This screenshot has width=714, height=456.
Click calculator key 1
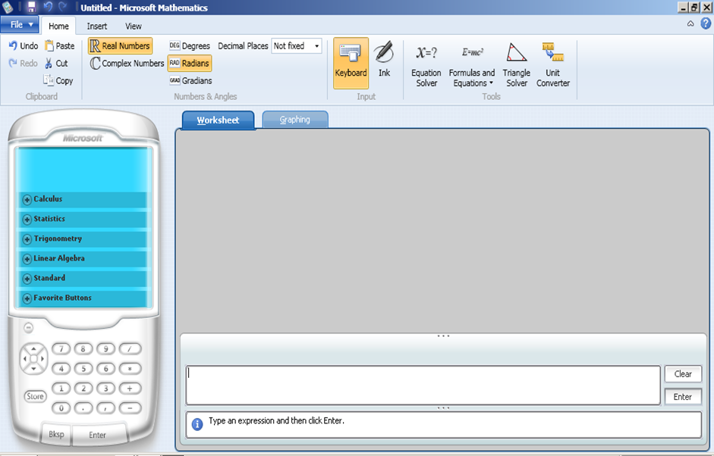pyautogui.click(x=61, y=389)
